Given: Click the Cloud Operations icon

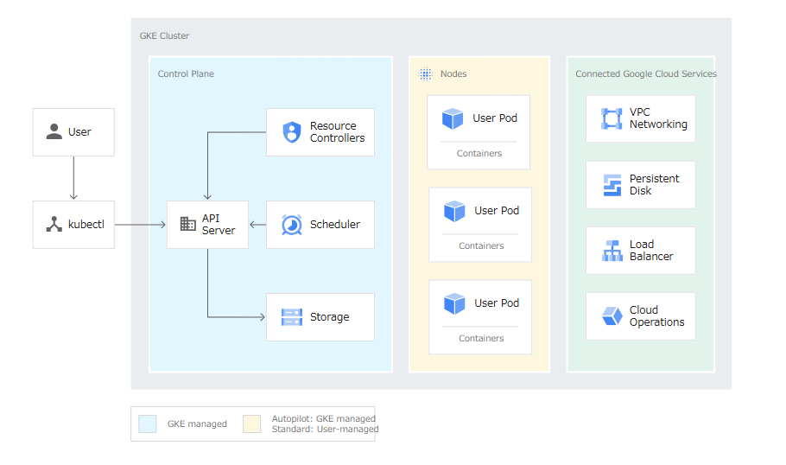Looking at the screenshot, I should pyautogui.click(x=612, y=316).
